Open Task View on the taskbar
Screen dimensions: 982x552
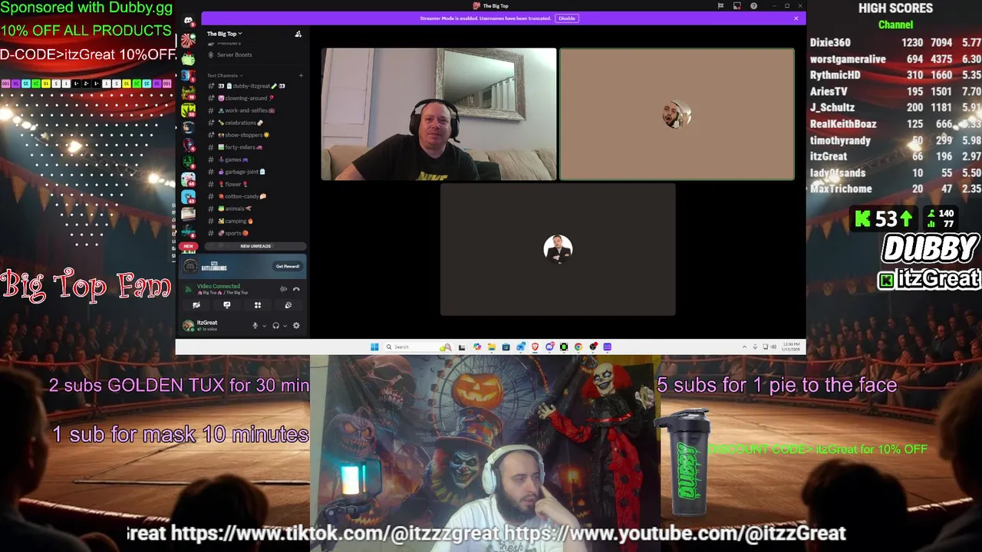click(462, 347)
